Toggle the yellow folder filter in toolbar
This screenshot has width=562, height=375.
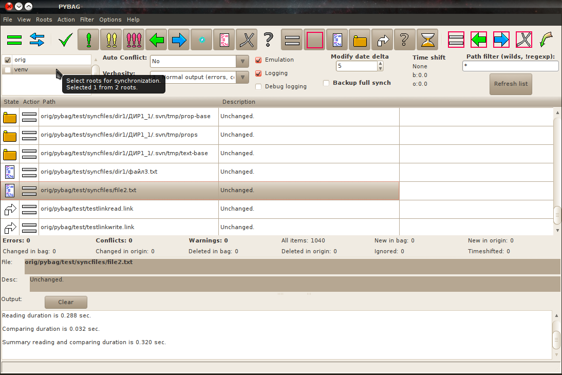tap(360, 40)
